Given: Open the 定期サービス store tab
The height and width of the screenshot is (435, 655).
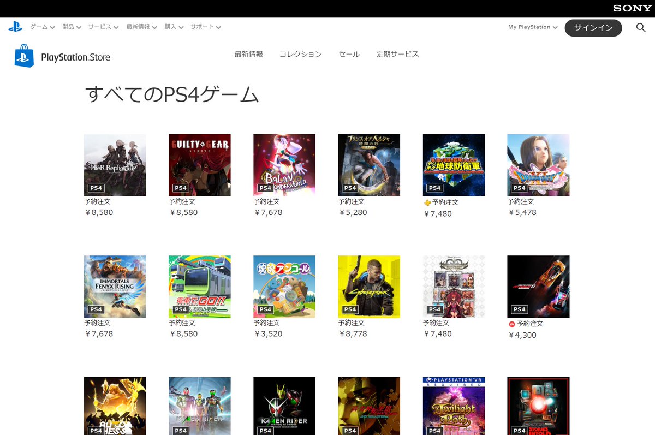Looking at the screenshot, I should (x=398, y=54).
